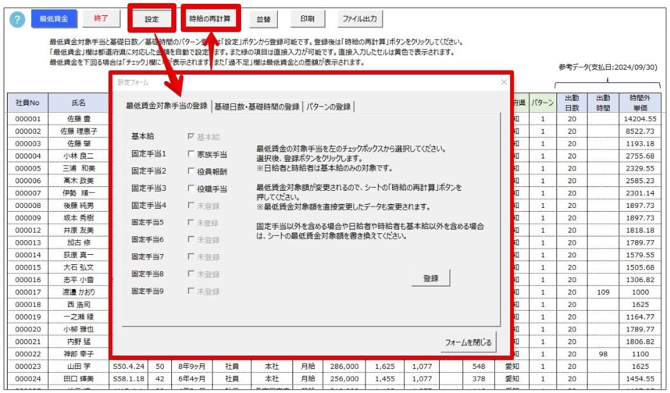
Task: Click the パターン column header
Action: point(542,103)
